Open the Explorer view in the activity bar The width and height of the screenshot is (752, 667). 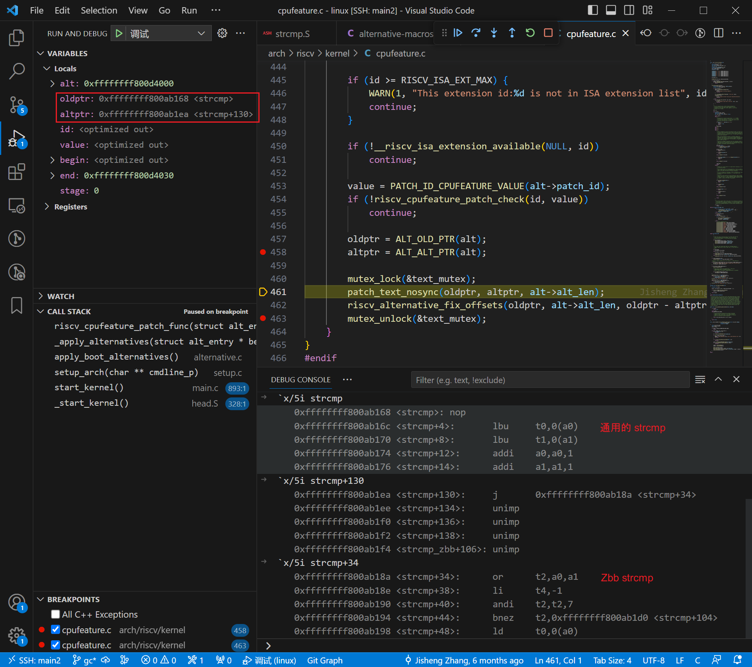(16, 38)
